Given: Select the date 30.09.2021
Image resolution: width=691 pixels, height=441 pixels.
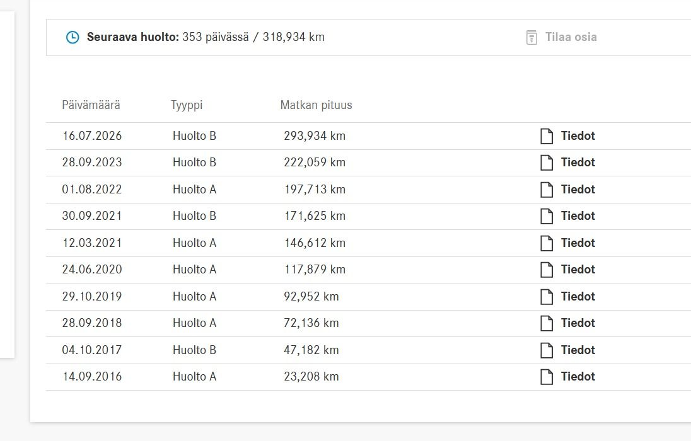Looking at the screenshot, I should click(92, 215).
